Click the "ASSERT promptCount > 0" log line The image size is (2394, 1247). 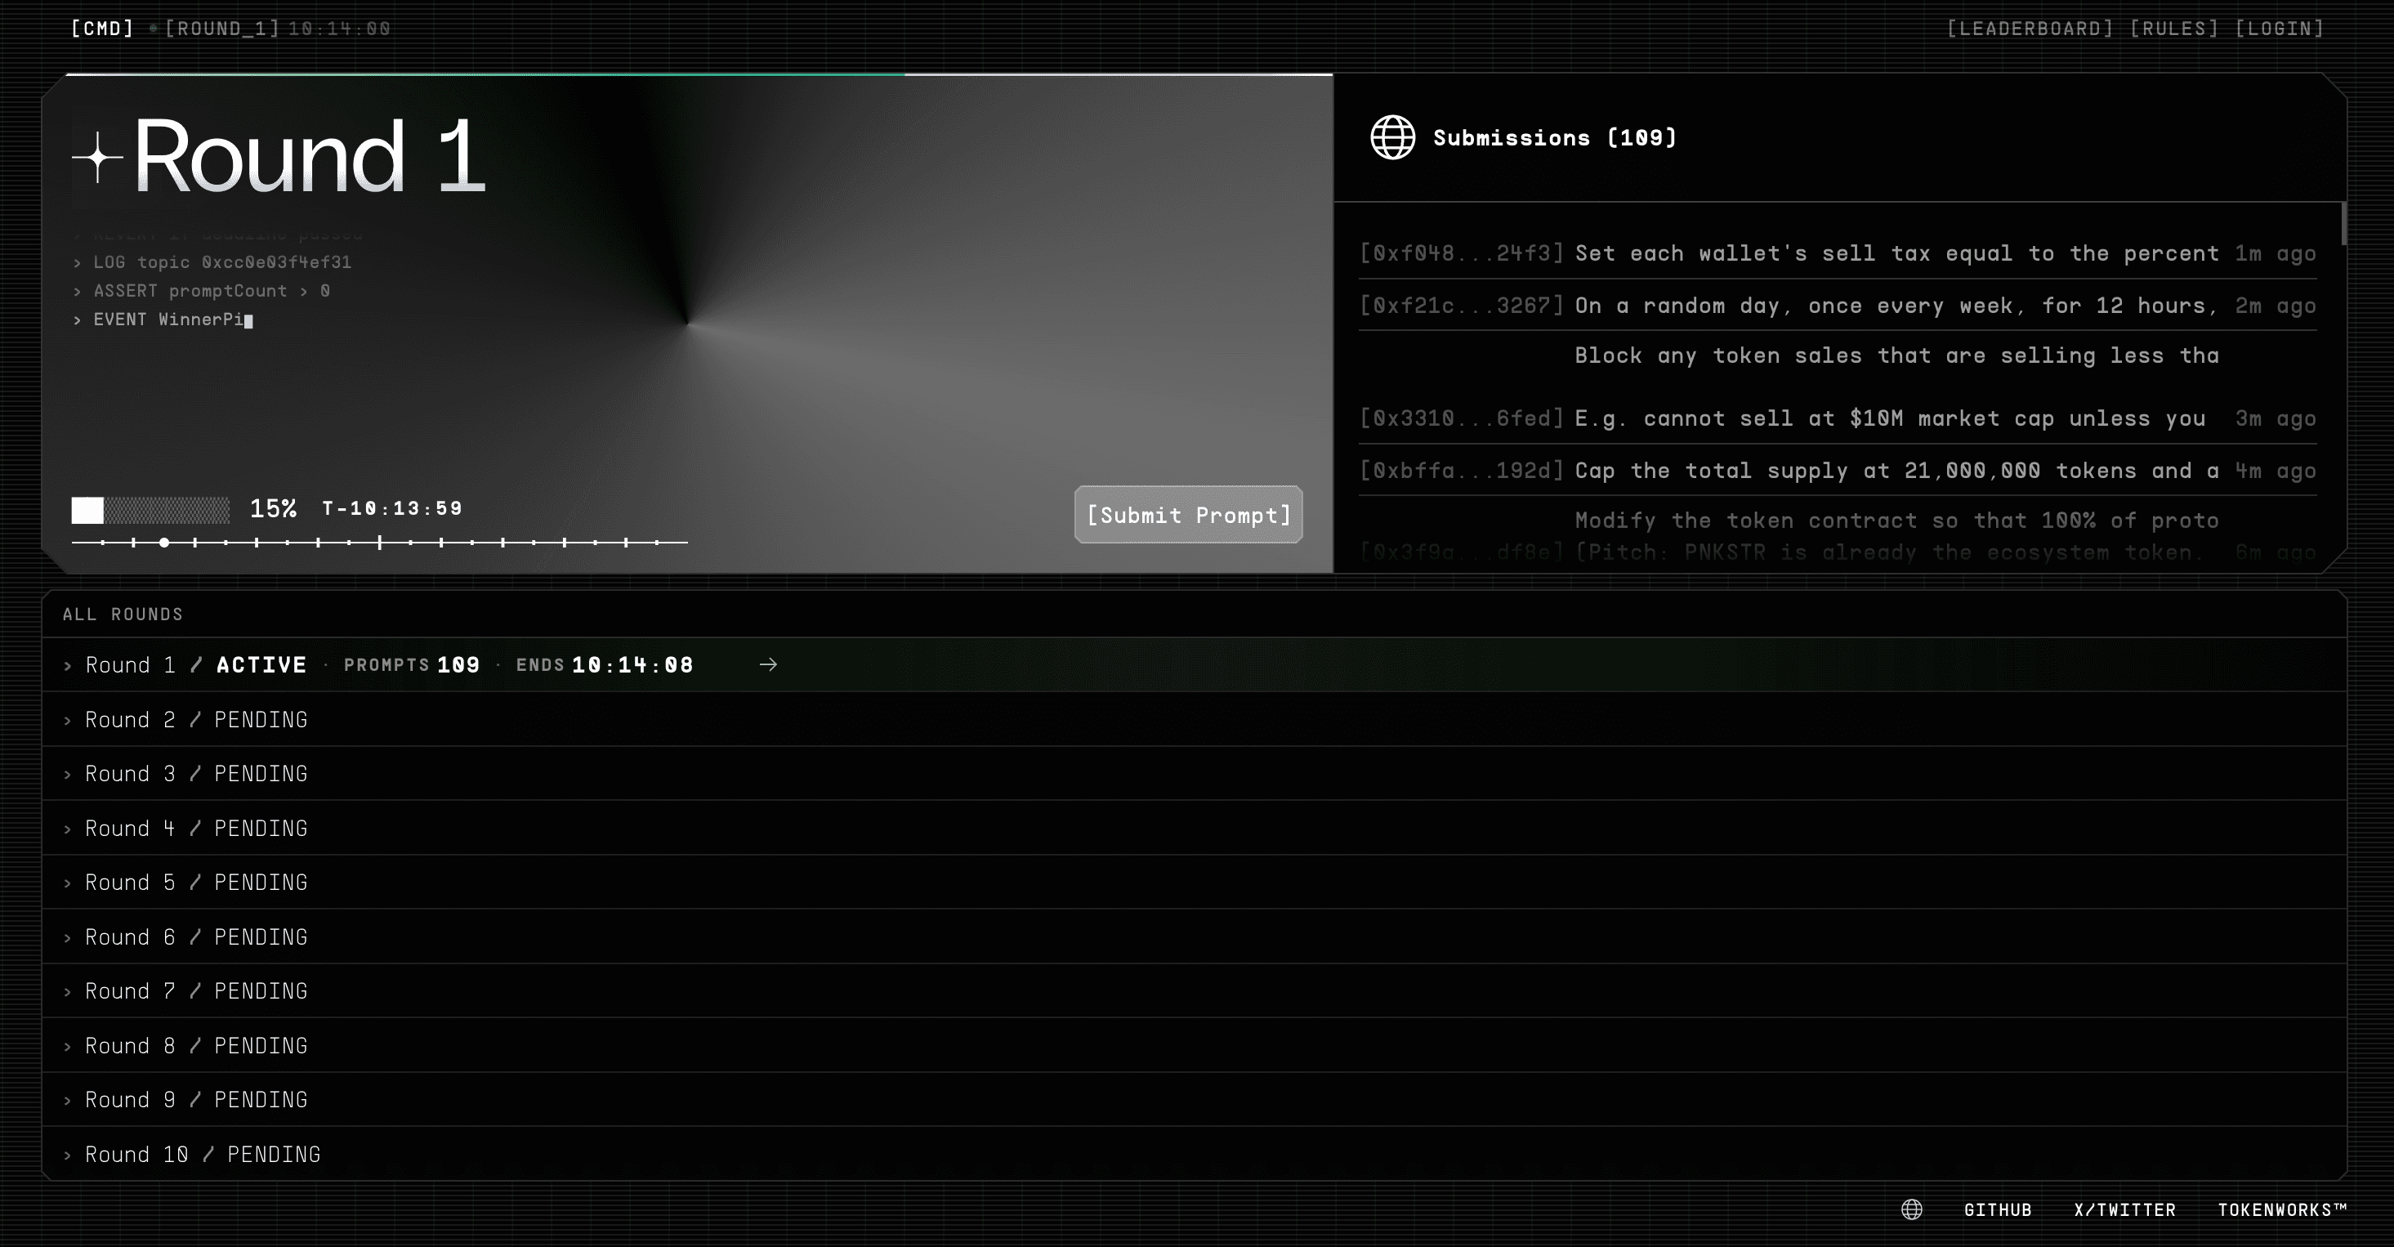(x=202, y=291)
